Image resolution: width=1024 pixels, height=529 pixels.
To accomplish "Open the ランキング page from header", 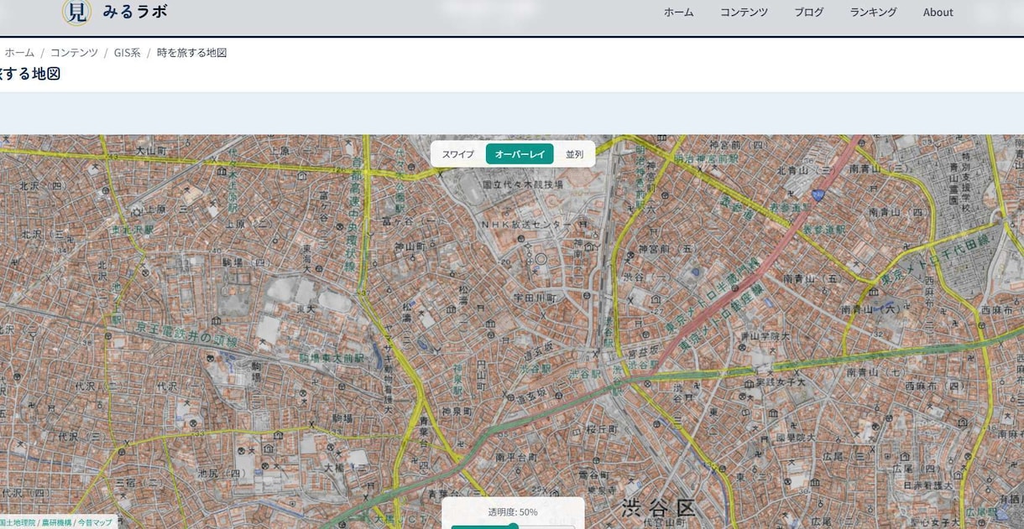I will [873, 12].
